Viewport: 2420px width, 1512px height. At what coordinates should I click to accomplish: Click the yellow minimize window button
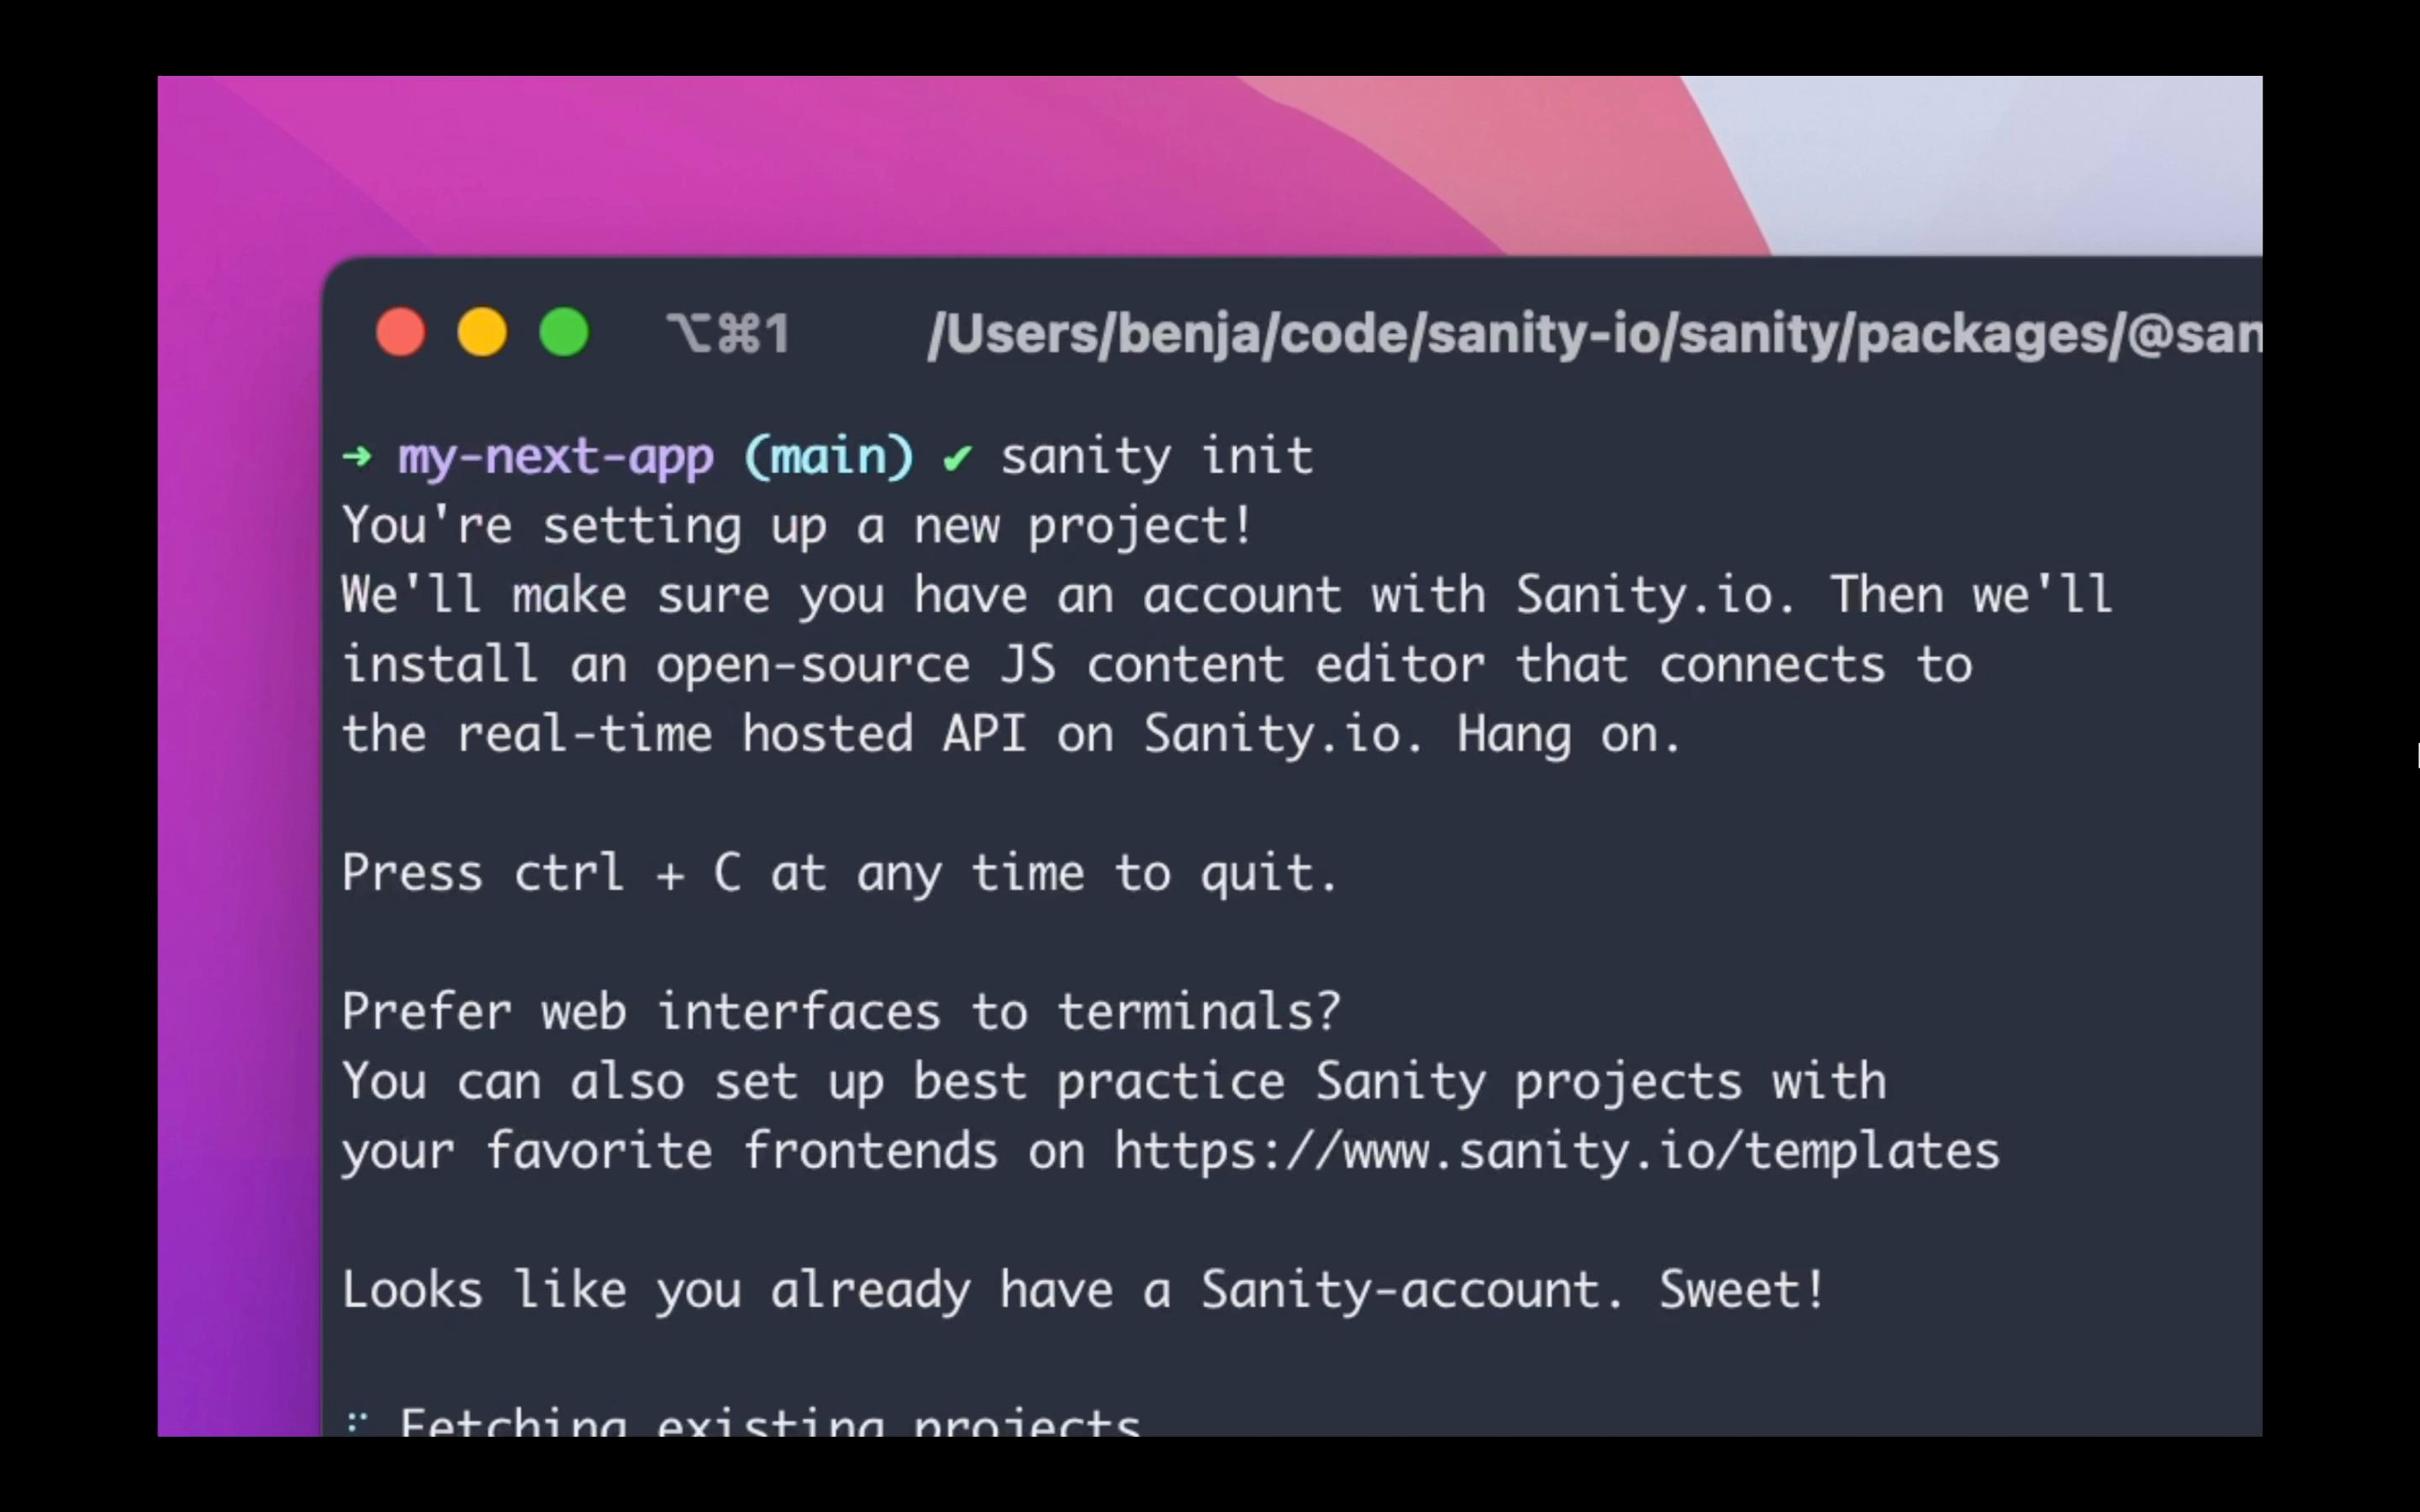click(x=482, y=332)
